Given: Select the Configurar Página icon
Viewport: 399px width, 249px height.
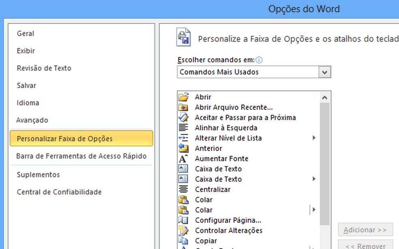Looking at the screenshot, I should tap(183, 220).
